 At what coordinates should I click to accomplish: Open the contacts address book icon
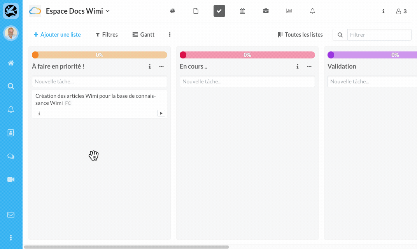(x=11, y=133)
